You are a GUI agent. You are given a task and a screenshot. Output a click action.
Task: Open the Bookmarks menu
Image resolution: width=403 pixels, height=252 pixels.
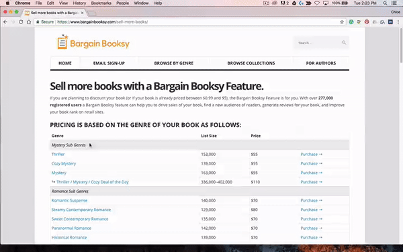tap(101, 3)
